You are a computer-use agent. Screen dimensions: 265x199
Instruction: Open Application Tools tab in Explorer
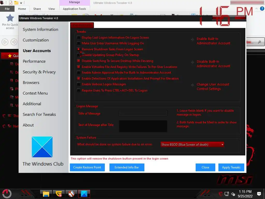[74, 9]
